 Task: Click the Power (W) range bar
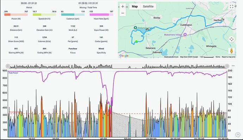16,14
